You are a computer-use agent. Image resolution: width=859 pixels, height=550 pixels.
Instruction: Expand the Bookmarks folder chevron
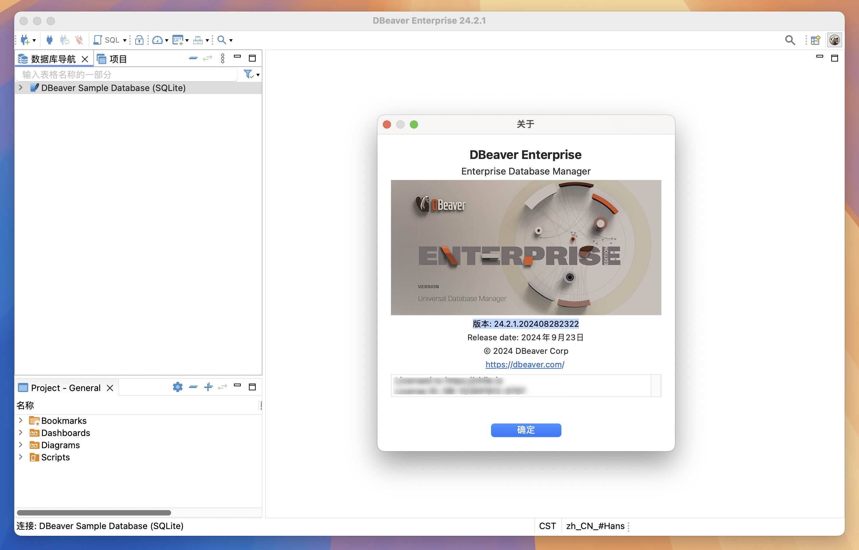pyautogui.click(x=21, y=420)
